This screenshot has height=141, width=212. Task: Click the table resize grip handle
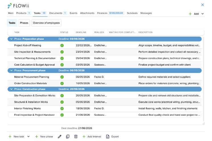point(203,123)
